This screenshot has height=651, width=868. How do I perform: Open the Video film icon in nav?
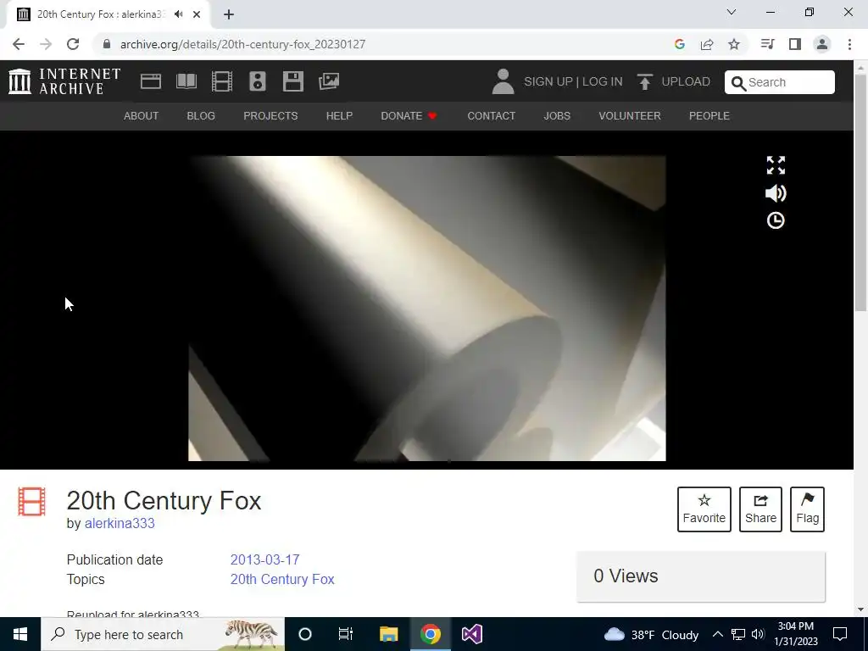click(x=222, y=81)
